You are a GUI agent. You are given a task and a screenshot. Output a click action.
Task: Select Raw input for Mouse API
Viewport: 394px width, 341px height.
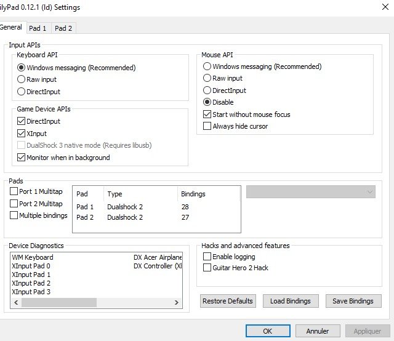coord(207,78)
